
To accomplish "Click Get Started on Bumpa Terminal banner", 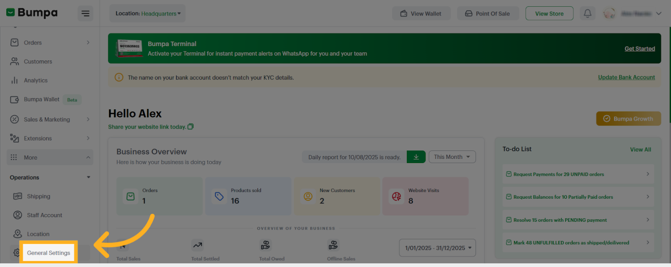I will [x=640, y=49].
